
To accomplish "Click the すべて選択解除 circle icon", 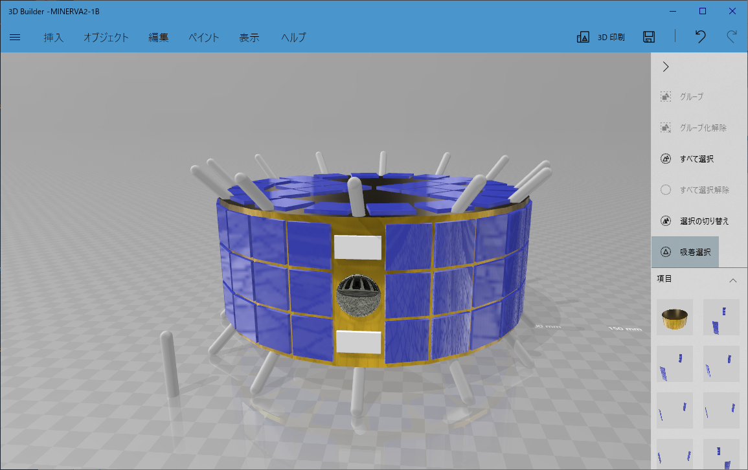I will pyautogui.click(x=666, y=190).
